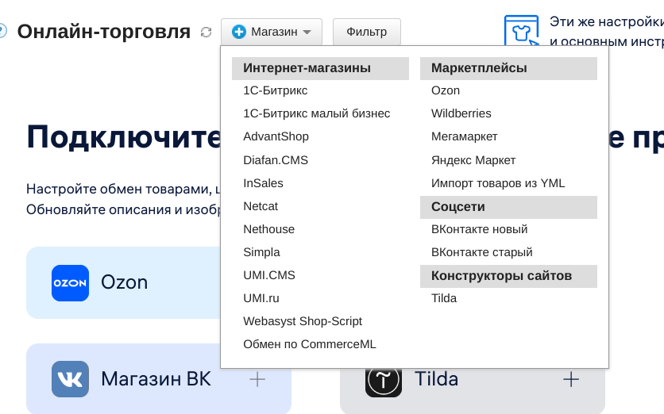Select ВКонтакте старый
Image resolution: width=664 pixels, height=414 pixels.
[x=482, y=252]
